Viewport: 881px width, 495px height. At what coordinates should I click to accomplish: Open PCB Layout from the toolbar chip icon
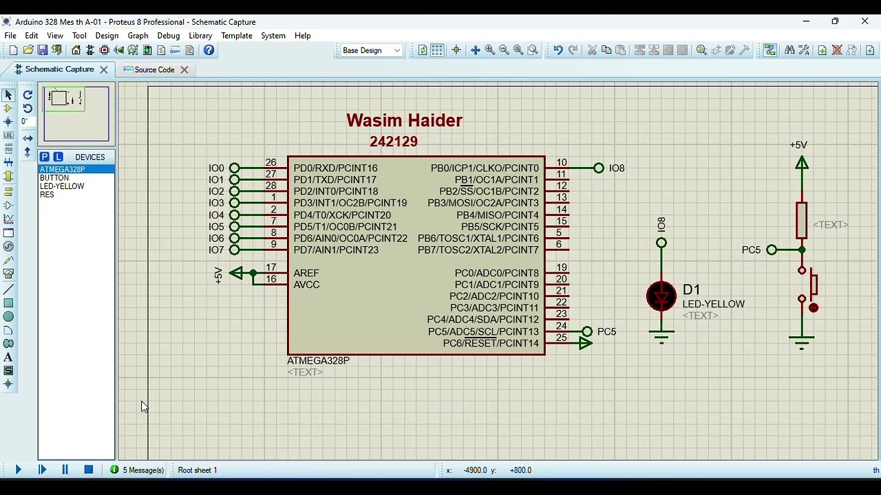click(x=105, y=50)
